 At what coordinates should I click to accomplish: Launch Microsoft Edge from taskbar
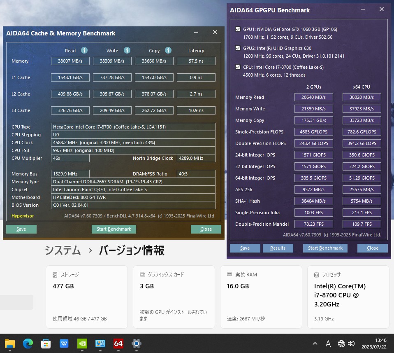(x=28, y=344)
